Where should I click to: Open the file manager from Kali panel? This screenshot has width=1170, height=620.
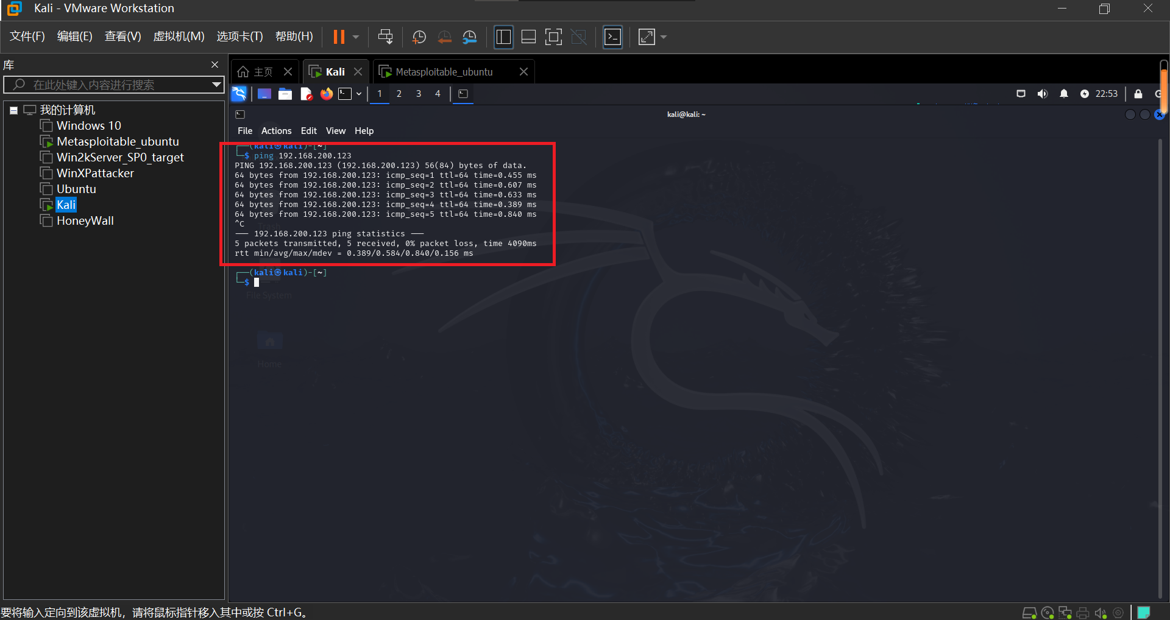tap(285, 94)
